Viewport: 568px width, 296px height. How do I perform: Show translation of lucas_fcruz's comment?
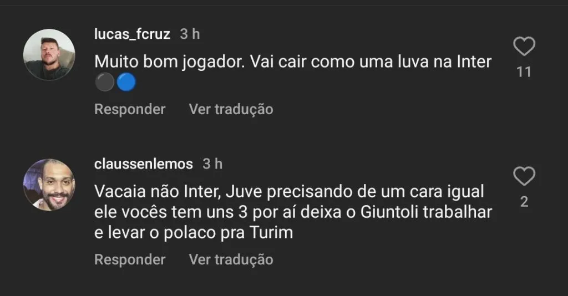click(231, 109)
